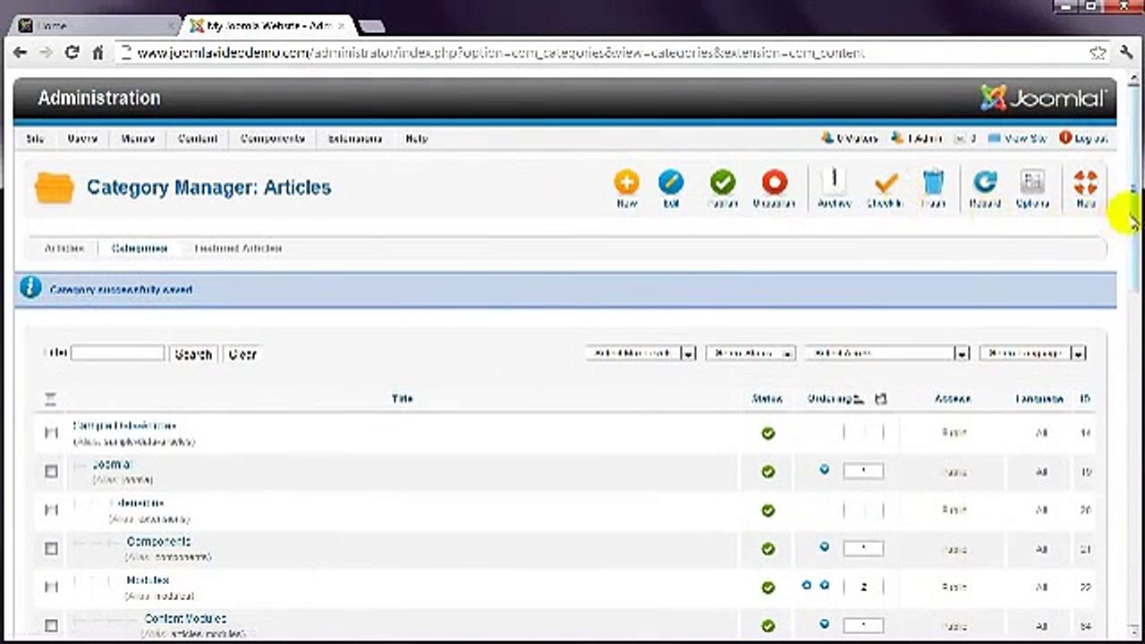Viewport: 1145px width, 644px height.
Task: Click the Clear filter button
Action: 242,354
